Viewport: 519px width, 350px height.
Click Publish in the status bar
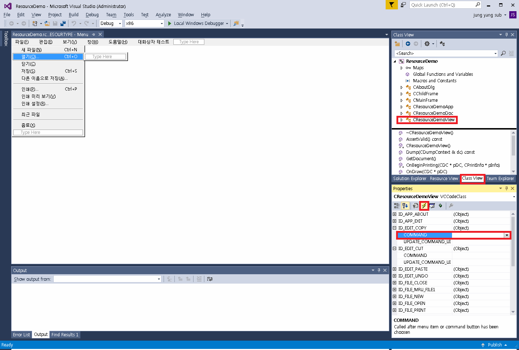pyautogui.click(x=494, y=345)
